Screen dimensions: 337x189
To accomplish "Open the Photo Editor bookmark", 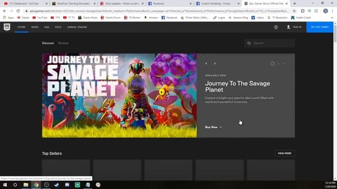I will click(195, 17).
